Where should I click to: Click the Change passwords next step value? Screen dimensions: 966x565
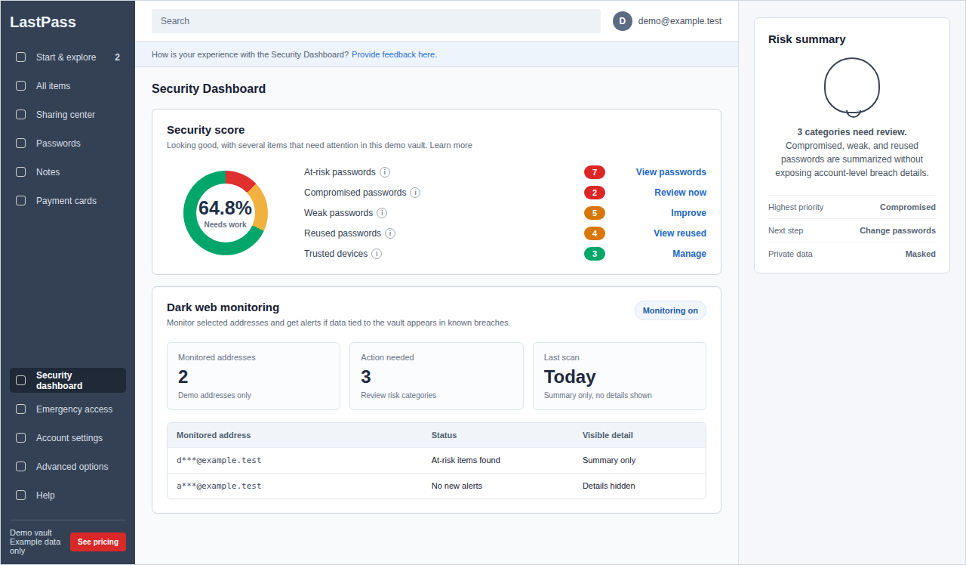[x=897, y=230]
